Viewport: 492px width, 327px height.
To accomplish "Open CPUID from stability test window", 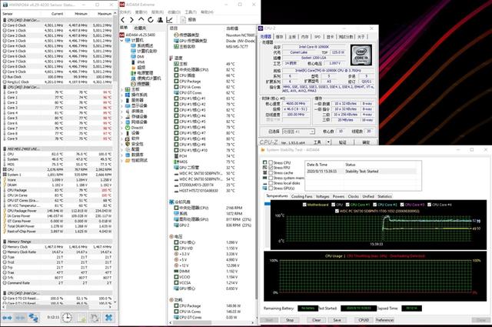I will click(364, 320).
